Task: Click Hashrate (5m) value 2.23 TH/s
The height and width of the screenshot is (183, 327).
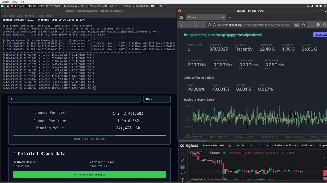Action: [197, 65]
